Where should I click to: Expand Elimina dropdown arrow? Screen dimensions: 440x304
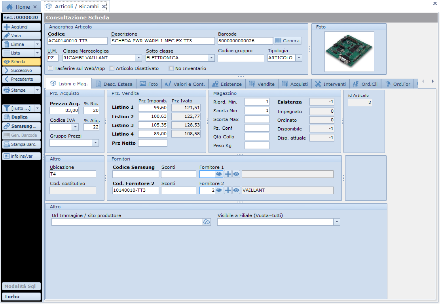click(37, 44)
